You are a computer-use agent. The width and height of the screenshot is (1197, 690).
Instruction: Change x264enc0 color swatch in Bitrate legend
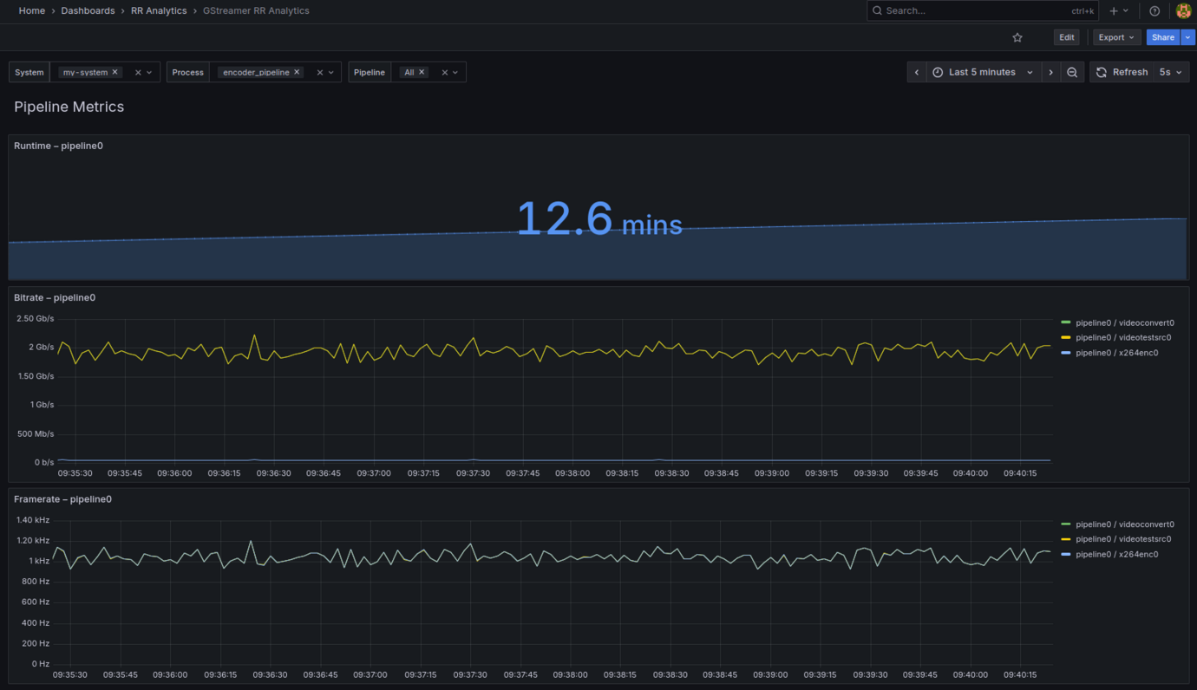1066,353
